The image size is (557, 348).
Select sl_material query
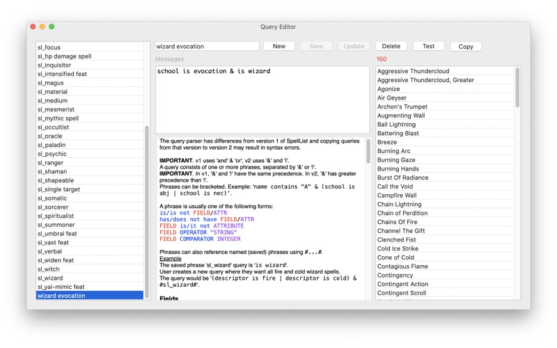tap(90, 92)
